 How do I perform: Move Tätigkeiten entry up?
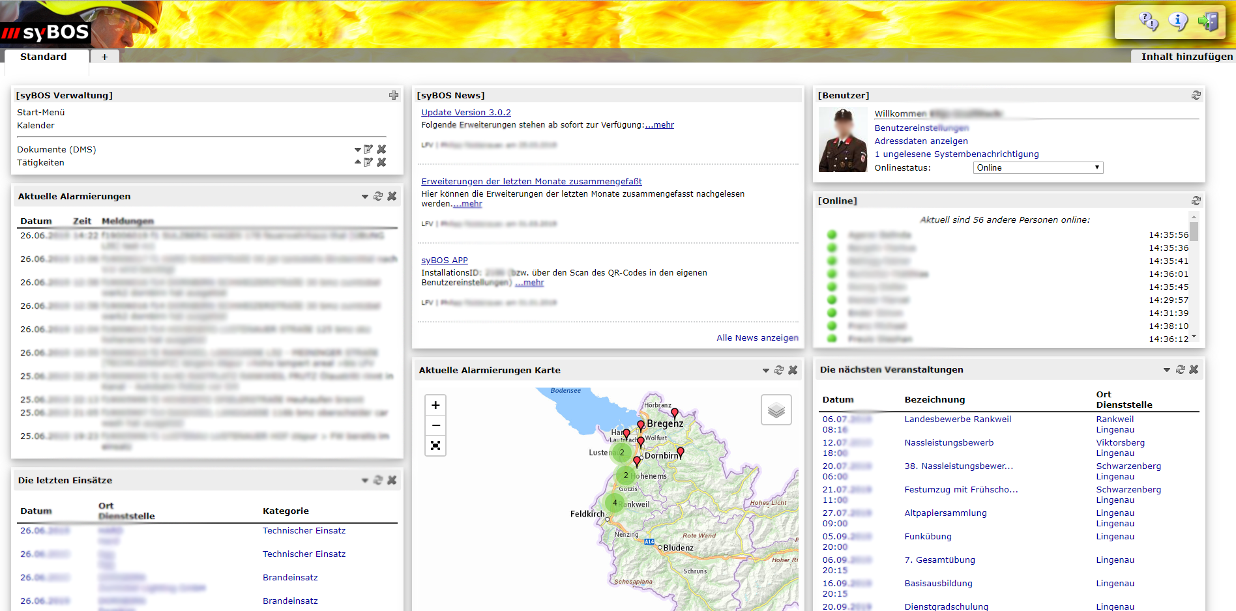[x=358, y=162]
